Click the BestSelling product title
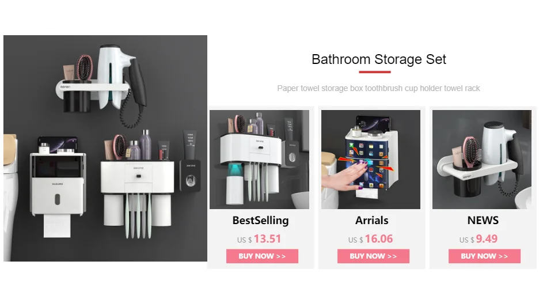The width and height of the screenshot is (543, 284). pos(260,221)
